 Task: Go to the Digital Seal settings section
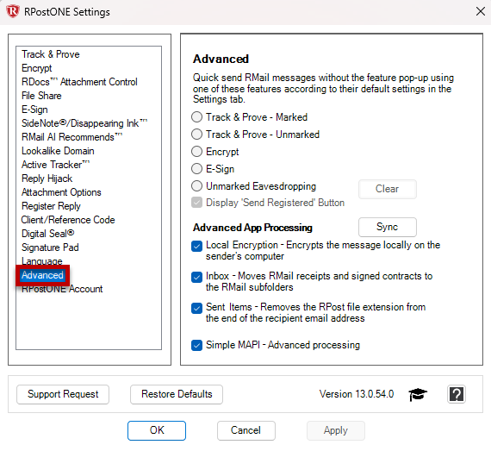point(47,234)
